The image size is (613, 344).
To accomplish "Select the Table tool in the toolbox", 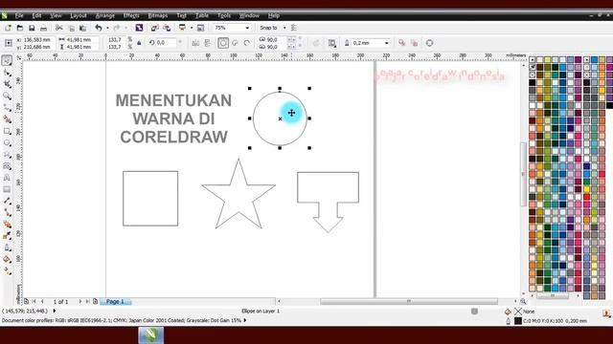I will 7,189.
